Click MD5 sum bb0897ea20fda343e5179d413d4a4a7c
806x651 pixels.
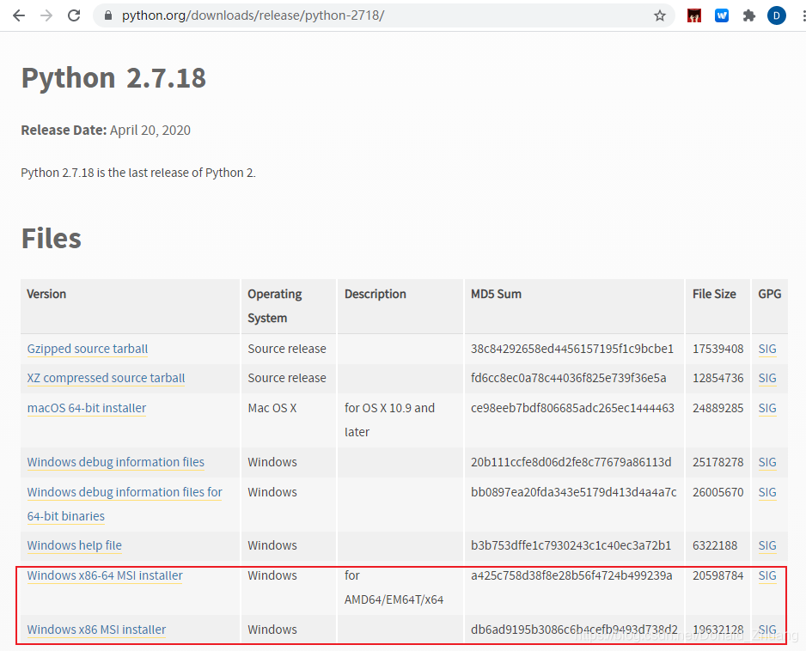pos(574,492)
